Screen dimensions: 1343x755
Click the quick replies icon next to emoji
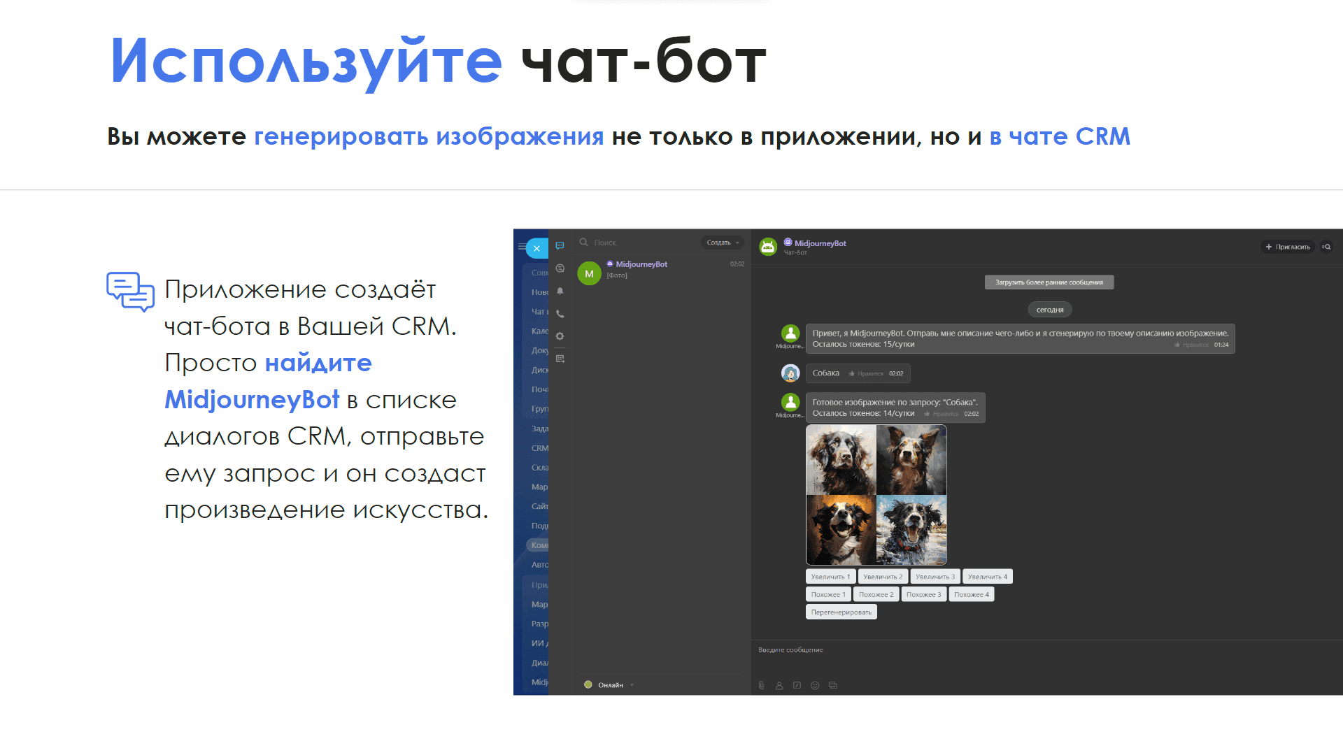833,686
